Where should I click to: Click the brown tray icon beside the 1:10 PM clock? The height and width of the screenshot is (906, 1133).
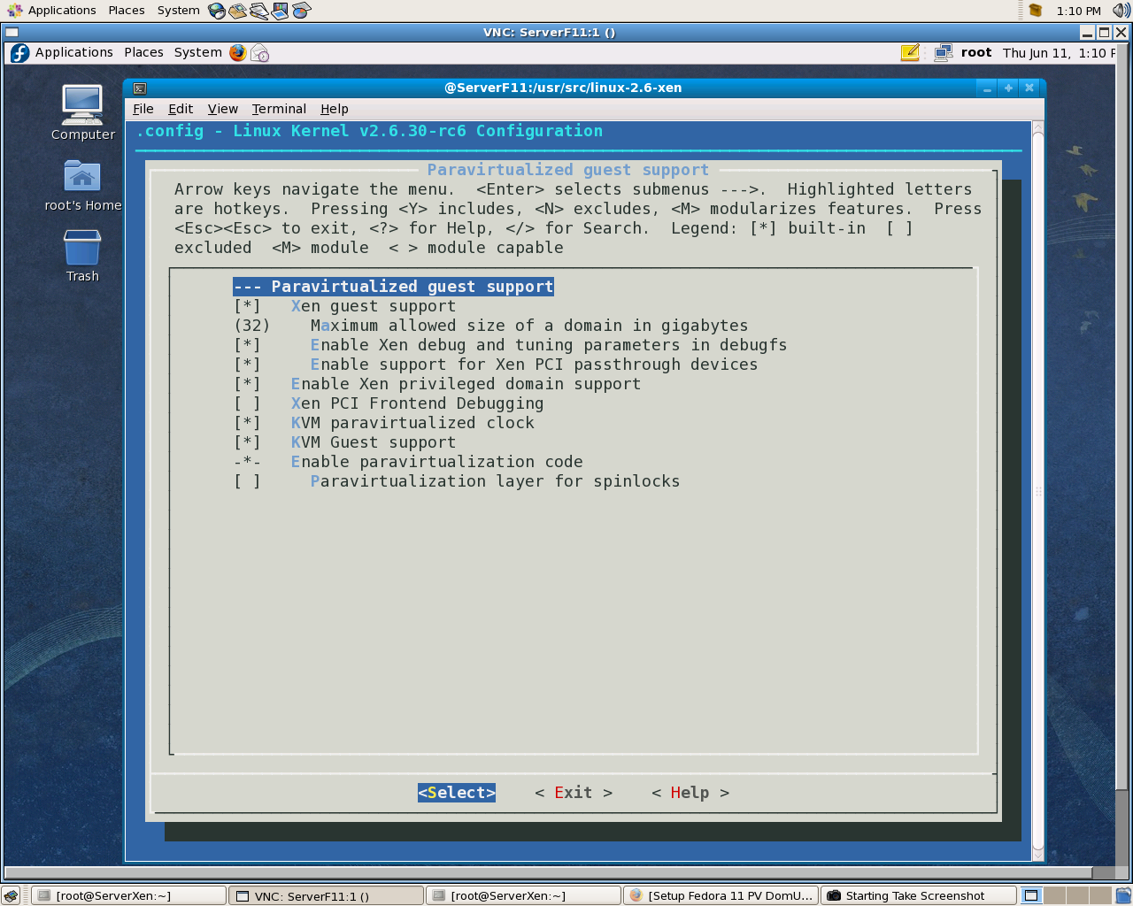click(x=1036, y=11)
